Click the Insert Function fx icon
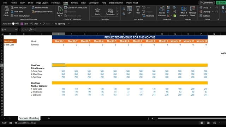The image size is (226, 127). pyautogui.click(x=31, y=30)
